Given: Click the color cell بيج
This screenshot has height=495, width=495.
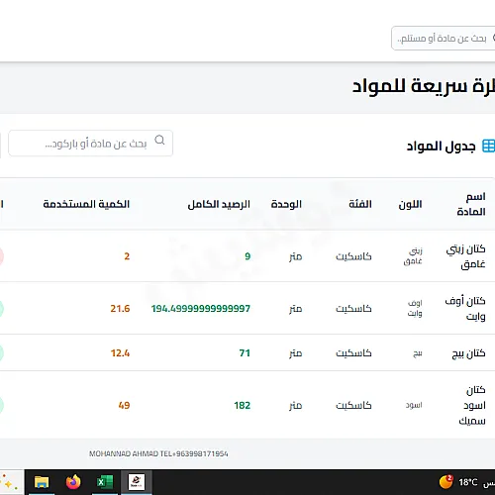Looking at the screenshot, I should tap(418, 353).
